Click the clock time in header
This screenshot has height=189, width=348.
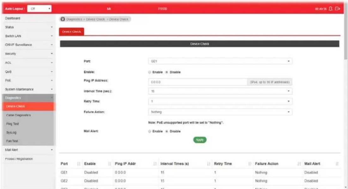(321, 9)
